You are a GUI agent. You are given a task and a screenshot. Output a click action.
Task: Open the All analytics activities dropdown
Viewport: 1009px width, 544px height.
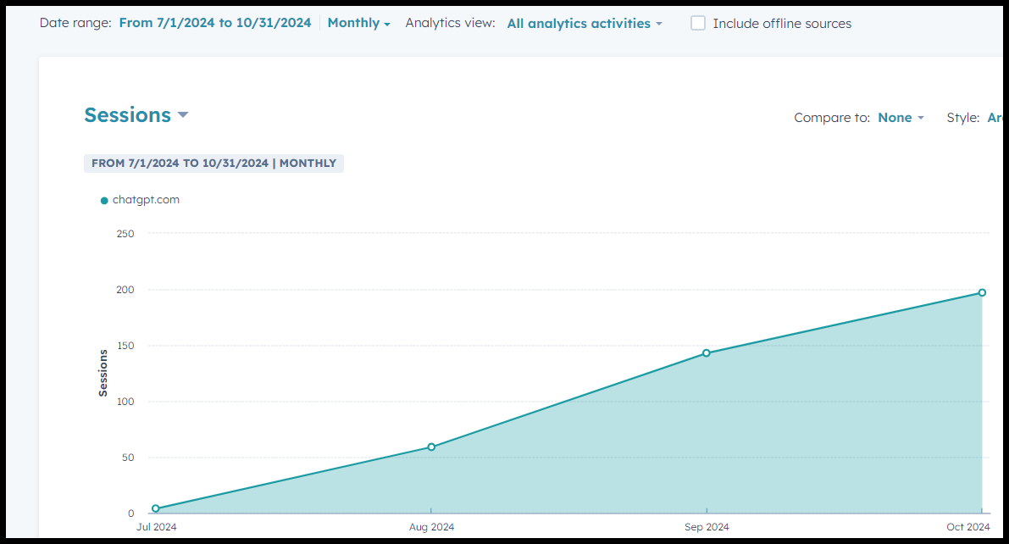tap(585, 24)
